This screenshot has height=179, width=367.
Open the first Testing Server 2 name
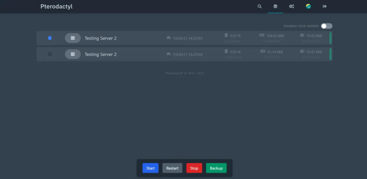pos(101,38)
